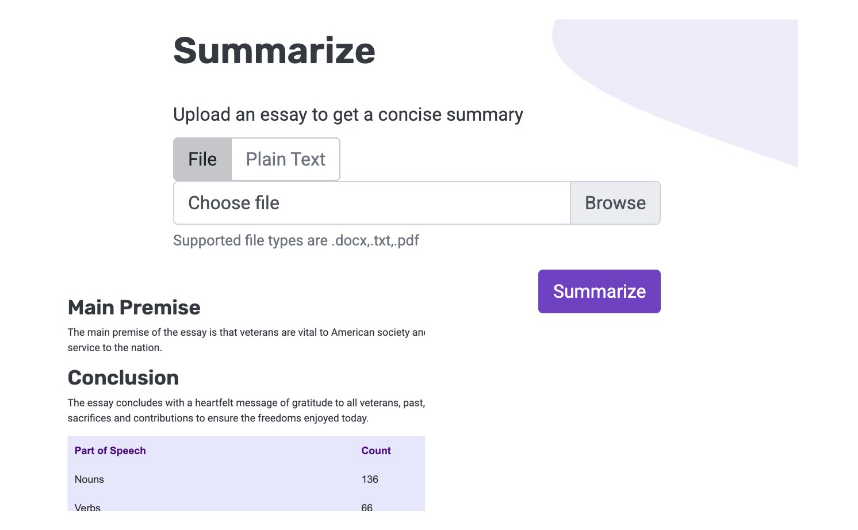
Task: Click the Count column header
Action: [x=376, y=451]
